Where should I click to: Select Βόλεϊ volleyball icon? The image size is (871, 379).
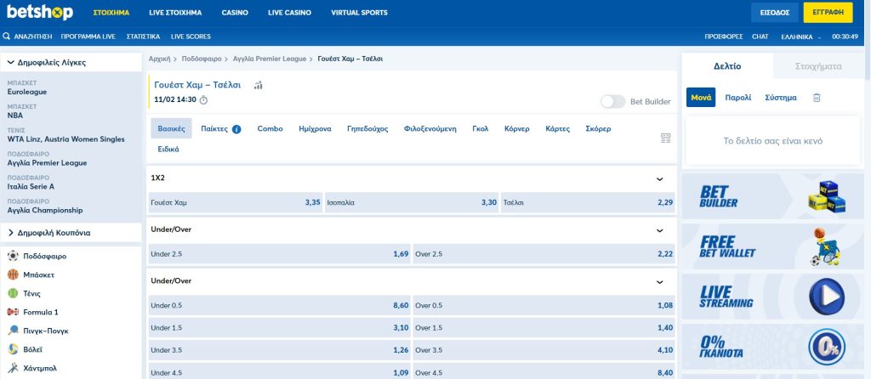pyautogui.click(x=13, y=349)
